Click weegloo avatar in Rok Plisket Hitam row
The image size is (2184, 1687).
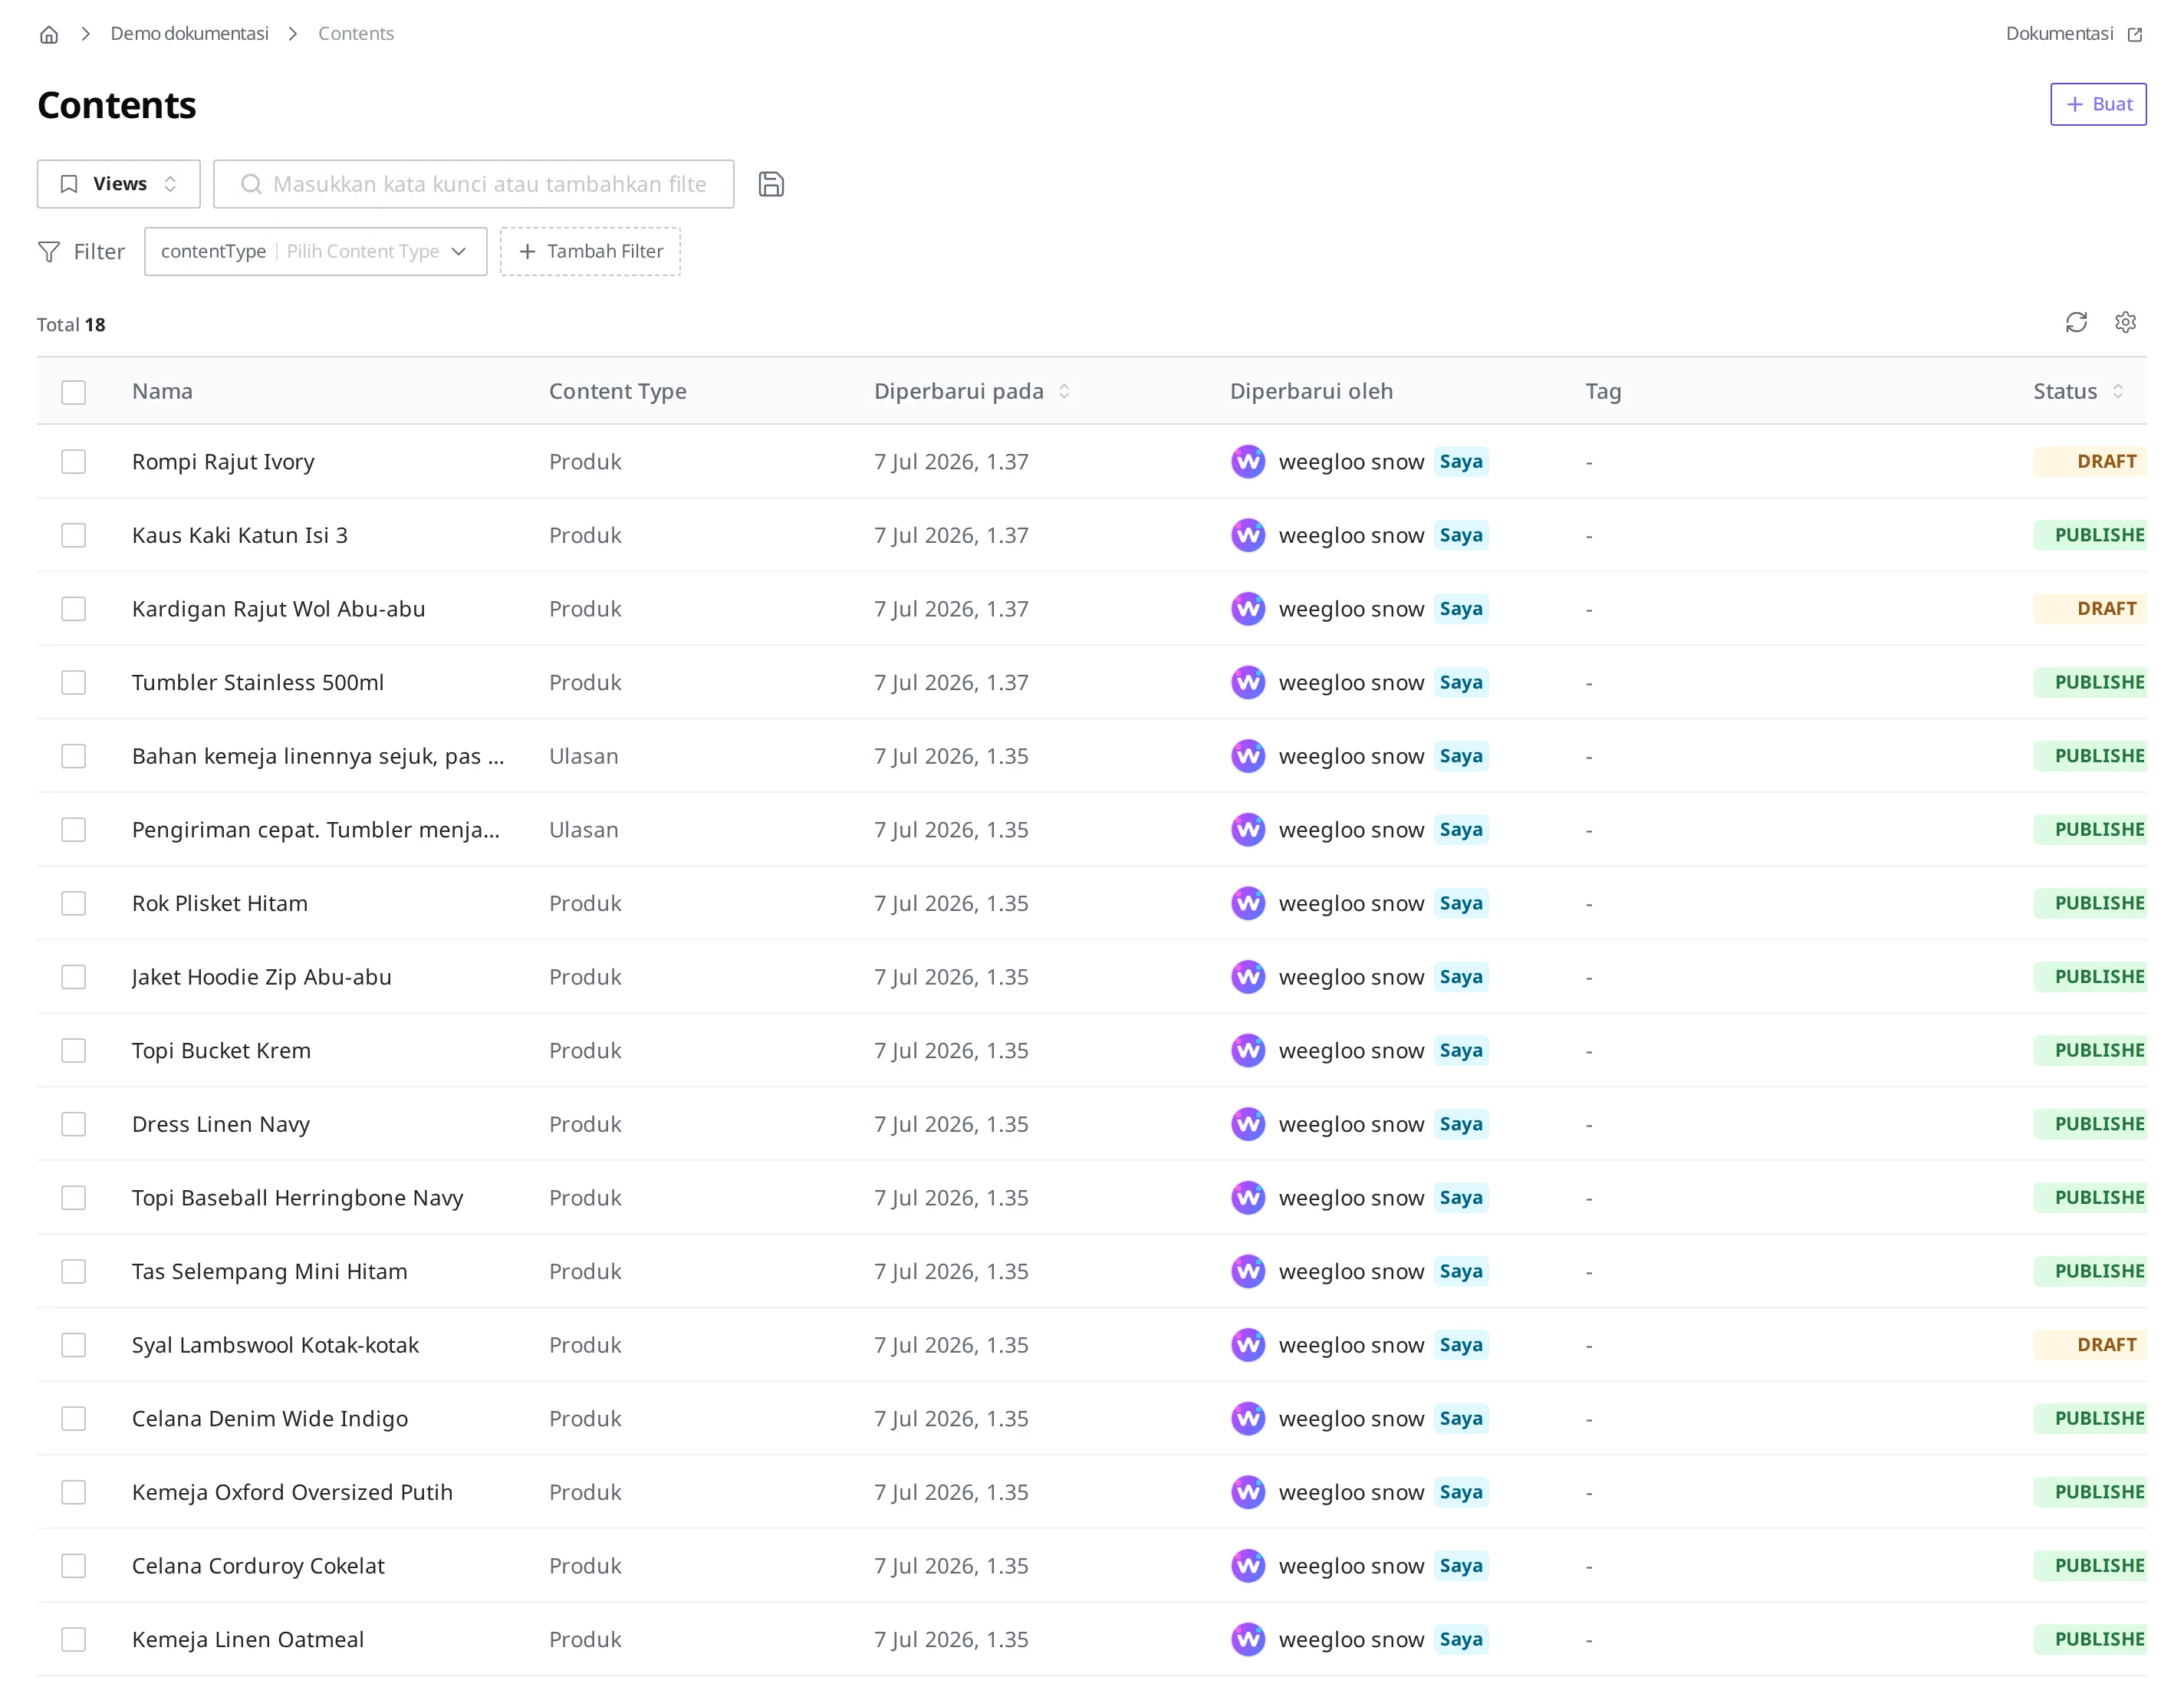point(1248,904)
